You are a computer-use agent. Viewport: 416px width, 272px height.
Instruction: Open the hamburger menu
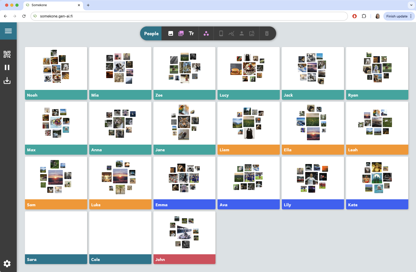[x=8, y=31]
